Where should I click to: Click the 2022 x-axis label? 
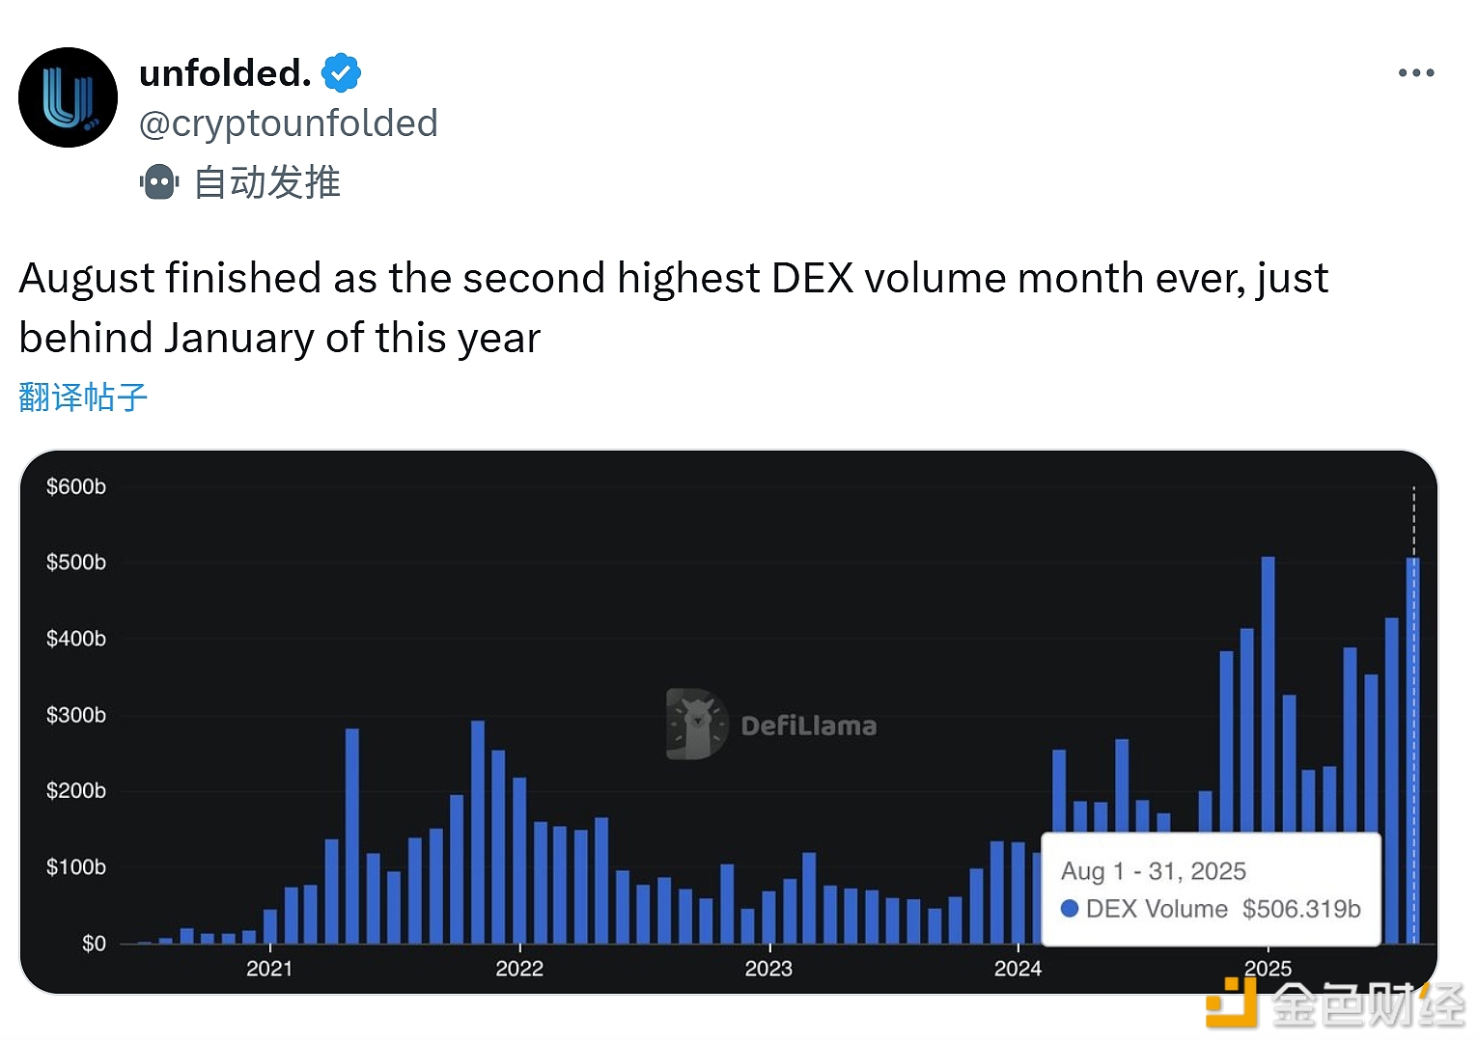point(519,969)
